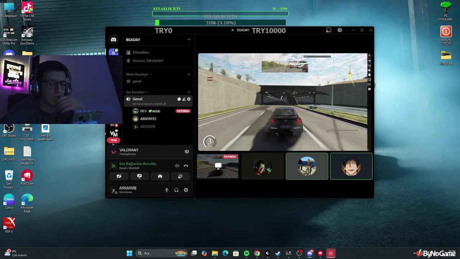Viewport: 460px width, 259px height.
Task: Select the YAYINDA stream thumbnail tile
Action: (218, 166)
